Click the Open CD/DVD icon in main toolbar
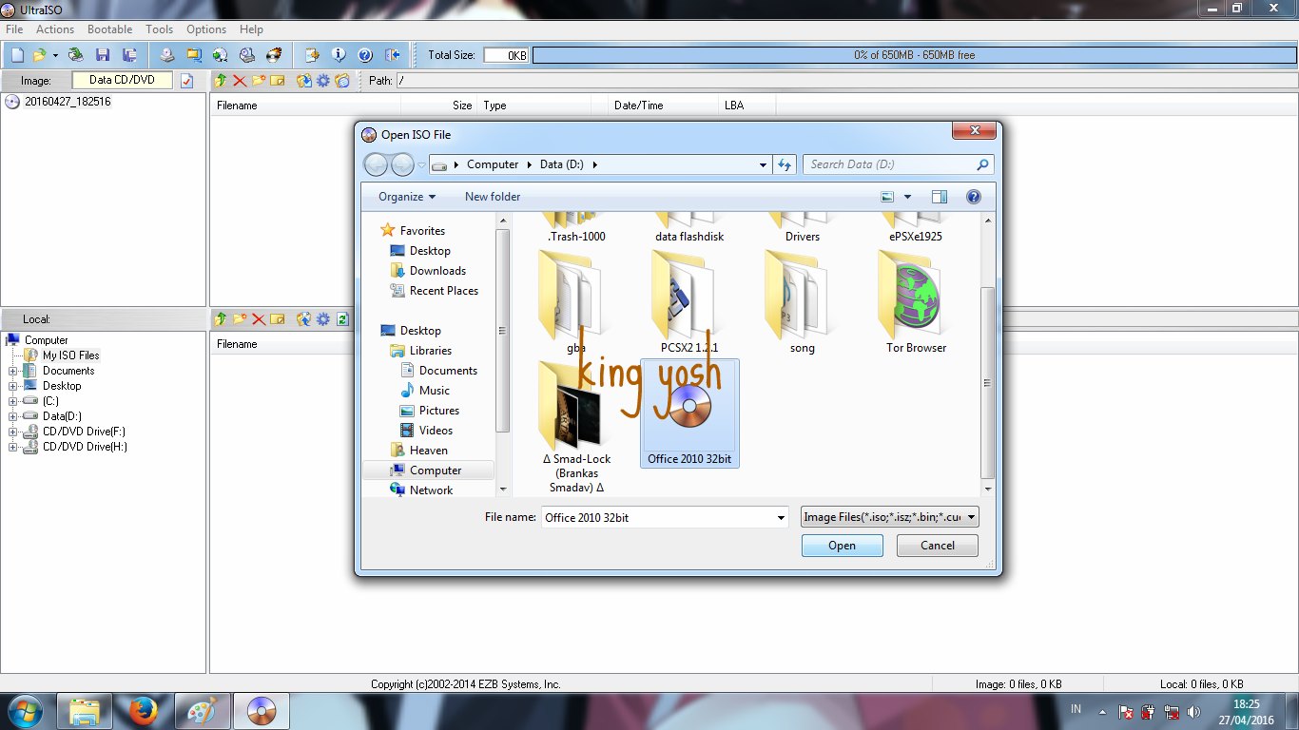Image resolution: width=1299 pixels, height=730 pixels. [x=75, y=55]
